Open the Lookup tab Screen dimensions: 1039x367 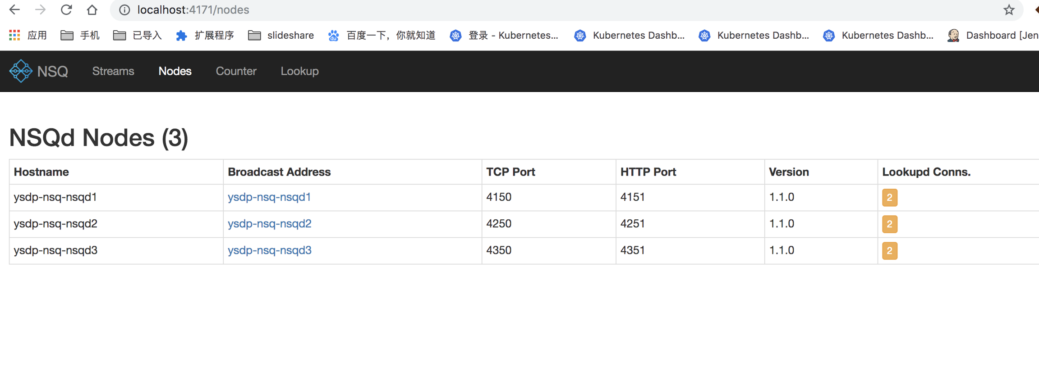click(x=299, y=71)
